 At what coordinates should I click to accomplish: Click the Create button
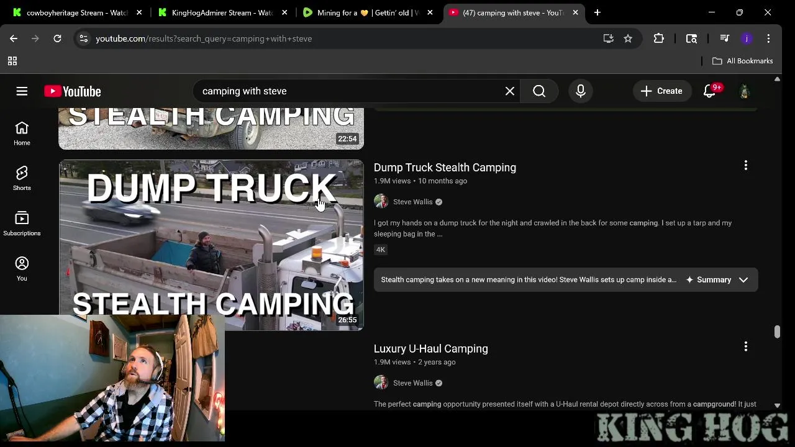(x=661, y=91)
